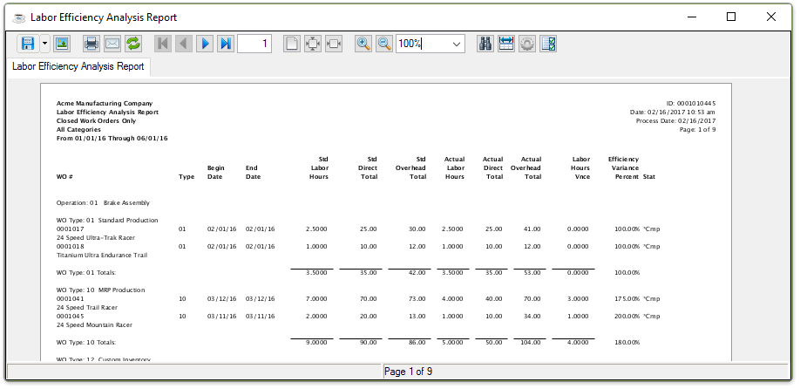This screenshot has height=389, width=800.
Task: Click the checklist options icon
Action: click(548, 44)
